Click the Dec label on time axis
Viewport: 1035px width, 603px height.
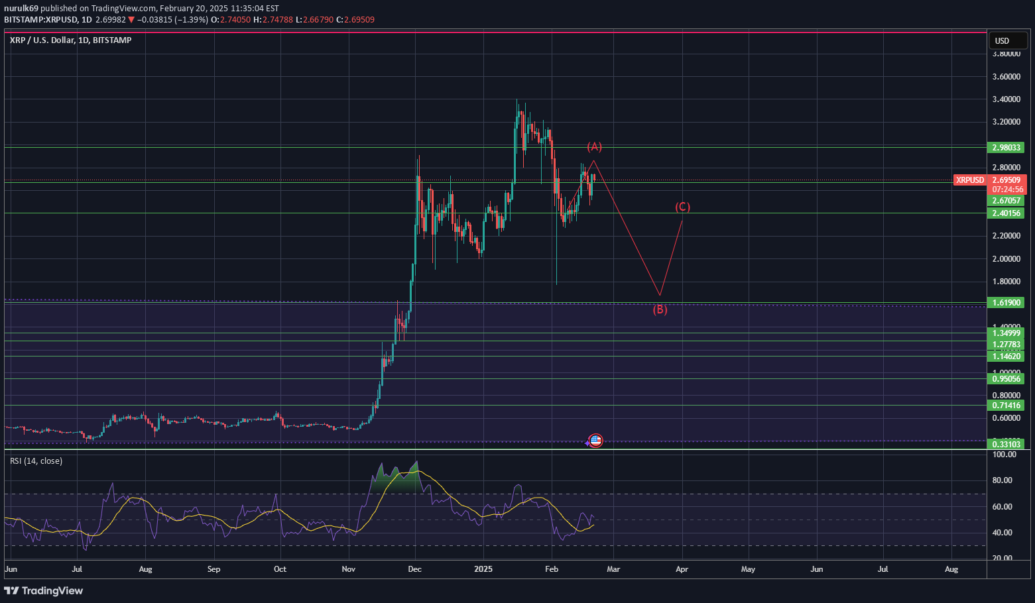pyautogui.click(x=415, y=569)
